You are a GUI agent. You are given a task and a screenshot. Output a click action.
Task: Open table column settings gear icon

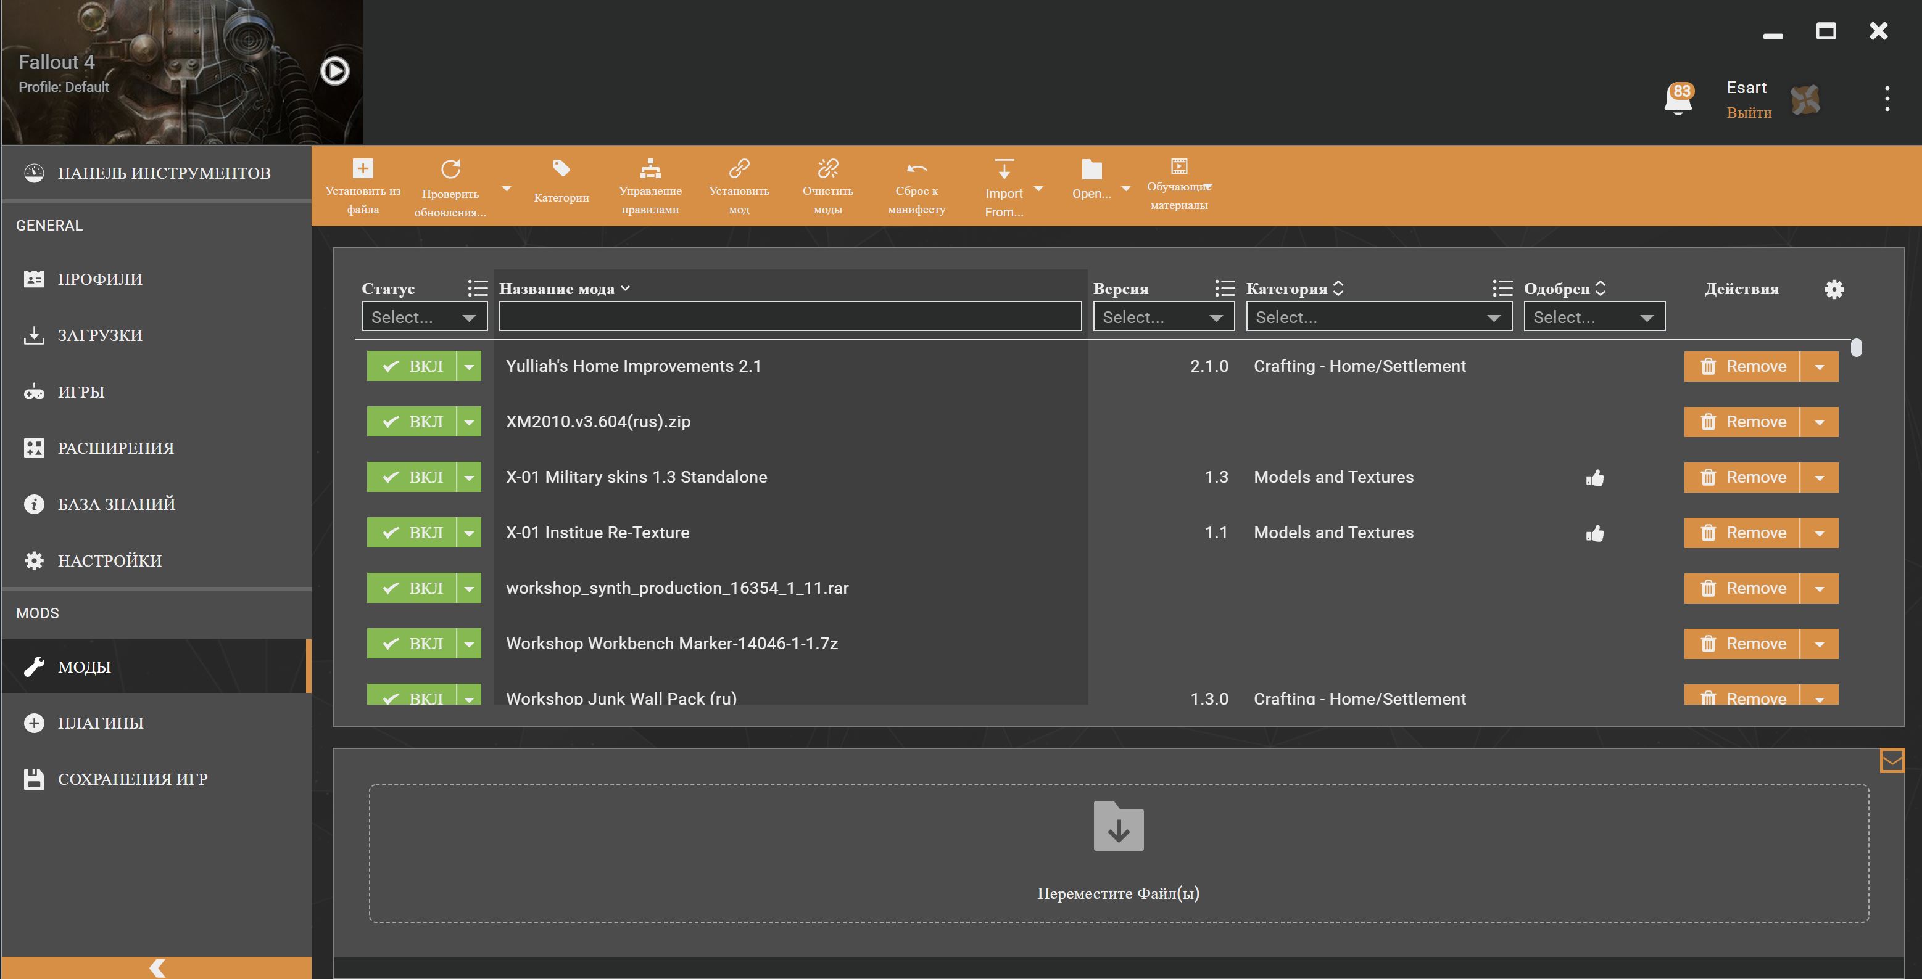click(x=1834, y=289)
